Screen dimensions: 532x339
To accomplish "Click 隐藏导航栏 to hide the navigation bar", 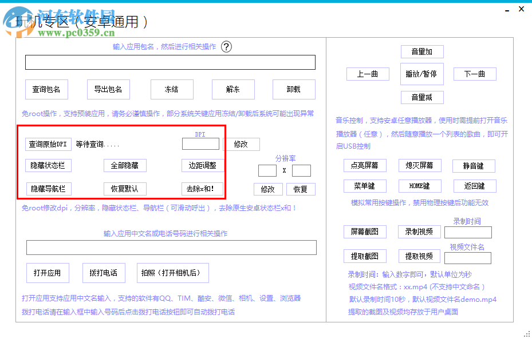I will pyautogui.click(x=49, y=189).
